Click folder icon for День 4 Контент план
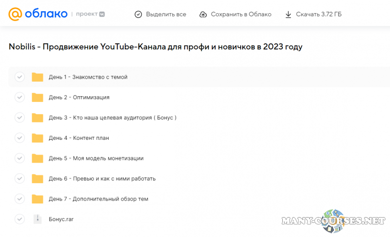390x237 pixels. 38,138
